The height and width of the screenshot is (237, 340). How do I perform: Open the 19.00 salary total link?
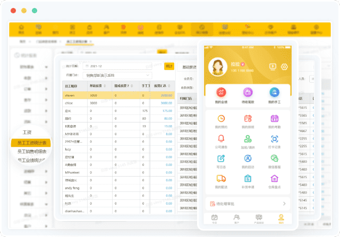168,126
